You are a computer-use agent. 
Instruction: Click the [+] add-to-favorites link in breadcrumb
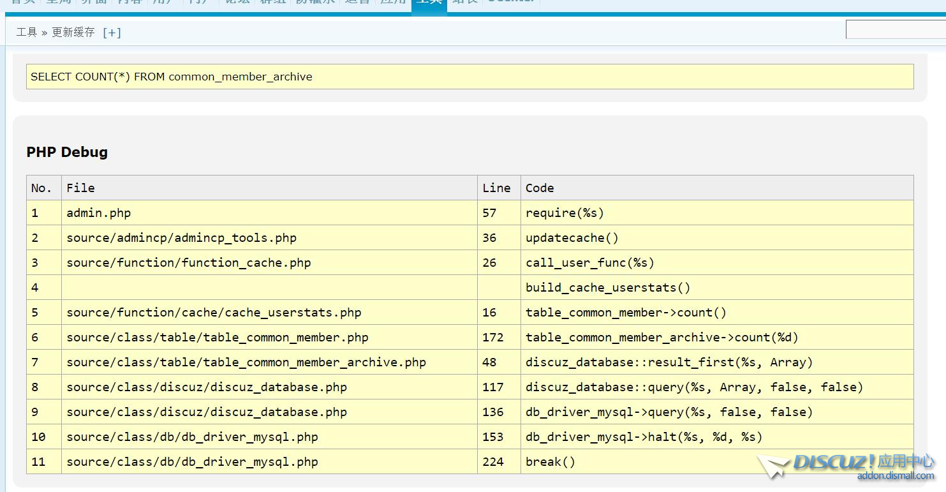(112, 33)
